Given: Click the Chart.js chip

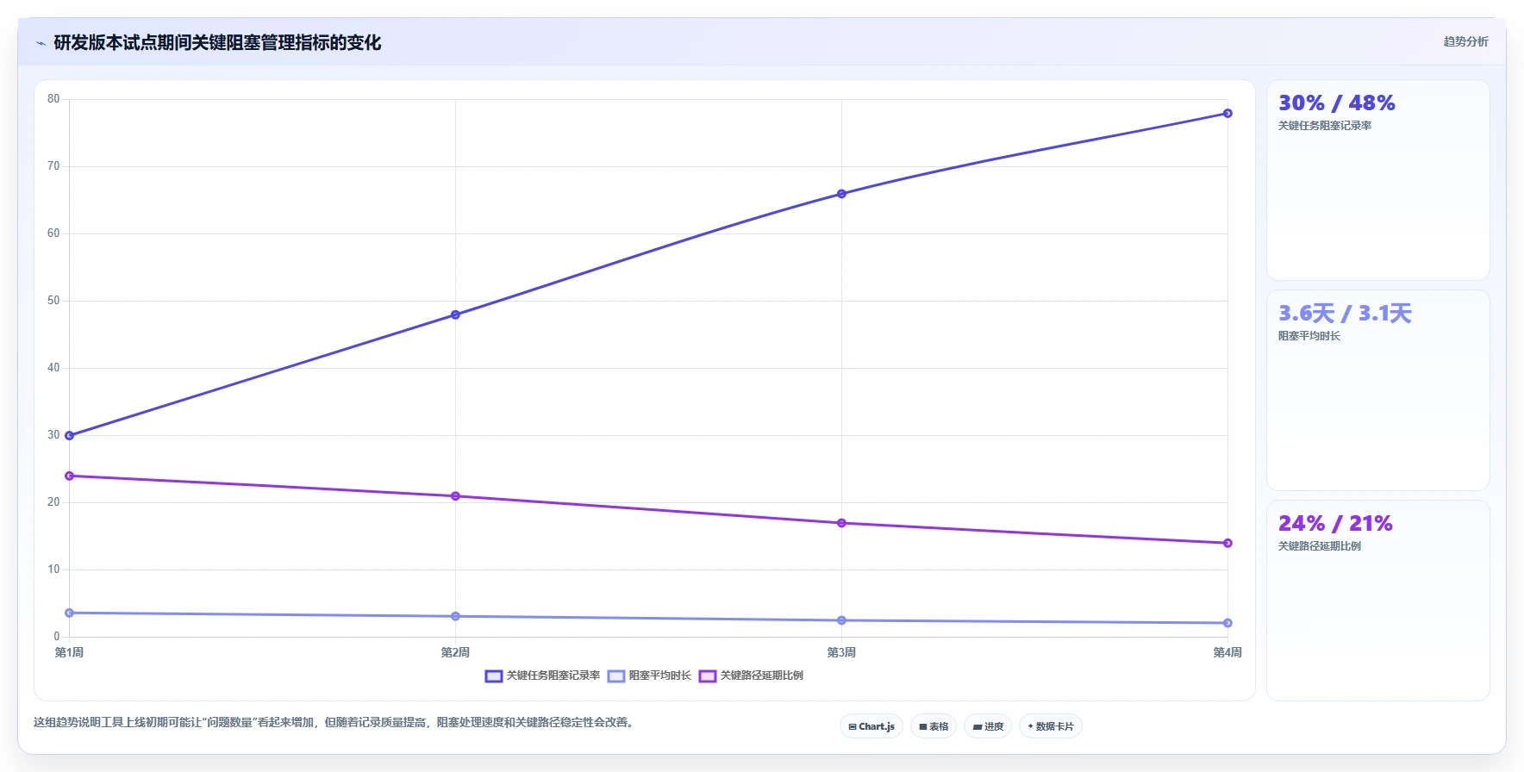Looking at the screenshot, I should (x=871, y=726).
